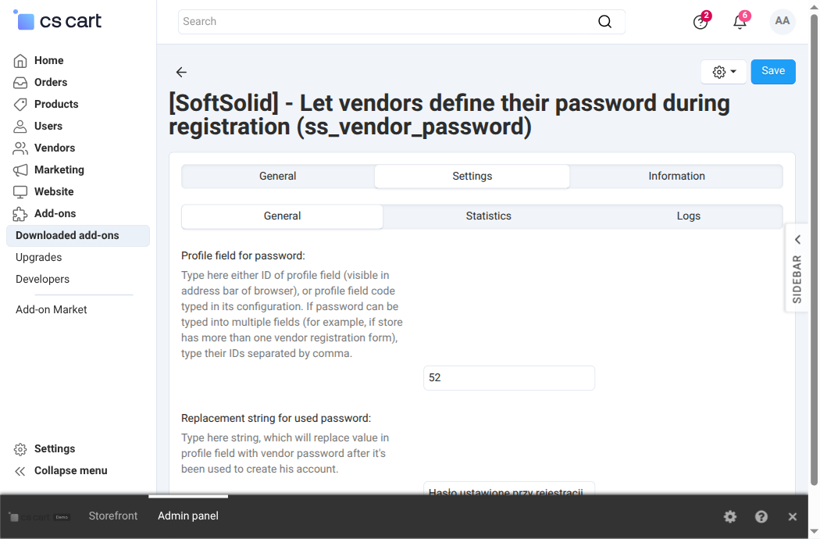Viewport: 820px width, 539px height.
Task: Click the blue Save button
Action: pos(773,72)
